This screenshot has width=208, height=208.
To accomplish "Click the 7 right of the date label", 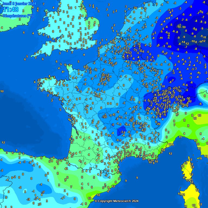I will coord(43,4).
